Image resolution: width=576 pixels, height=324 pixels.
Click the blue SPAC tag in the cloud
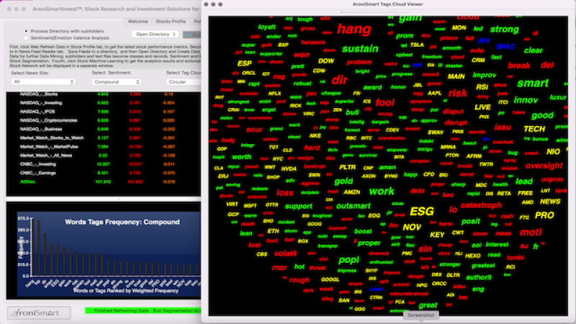pyautogui.click(x=505, y=47)
